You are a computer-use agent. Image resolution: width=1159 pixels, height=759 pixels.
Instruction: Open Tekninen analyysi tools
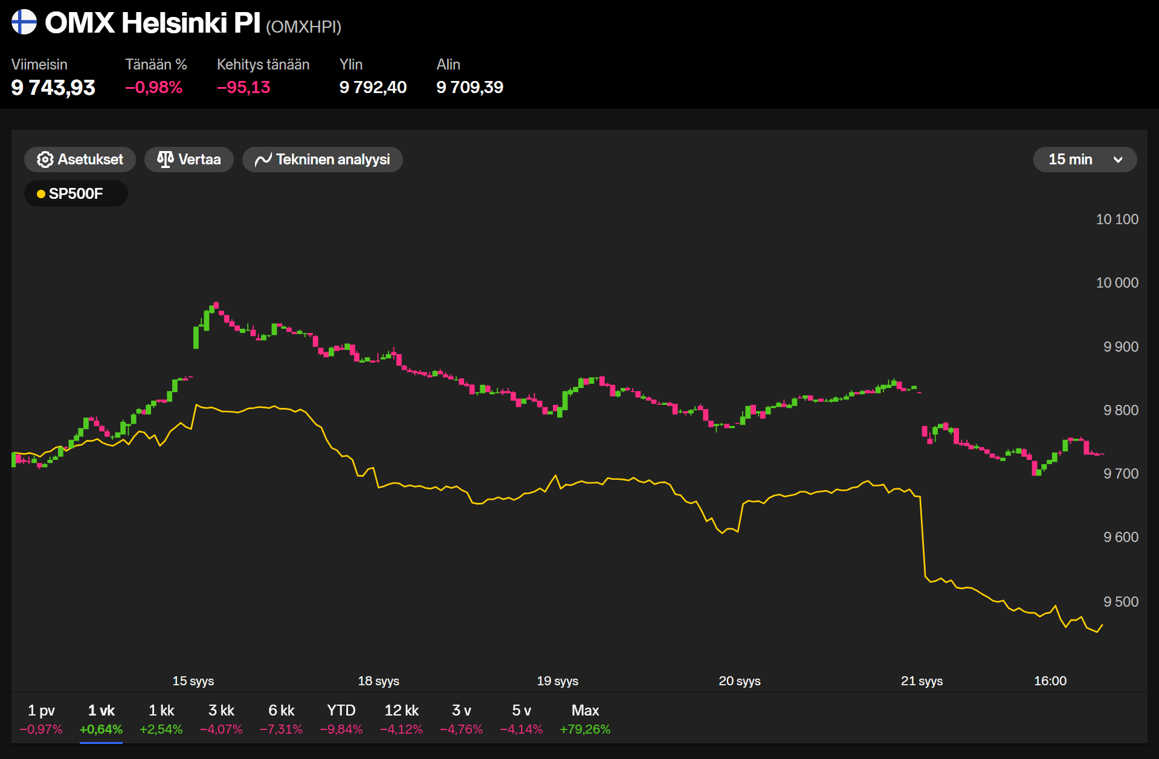coord(322,160)
